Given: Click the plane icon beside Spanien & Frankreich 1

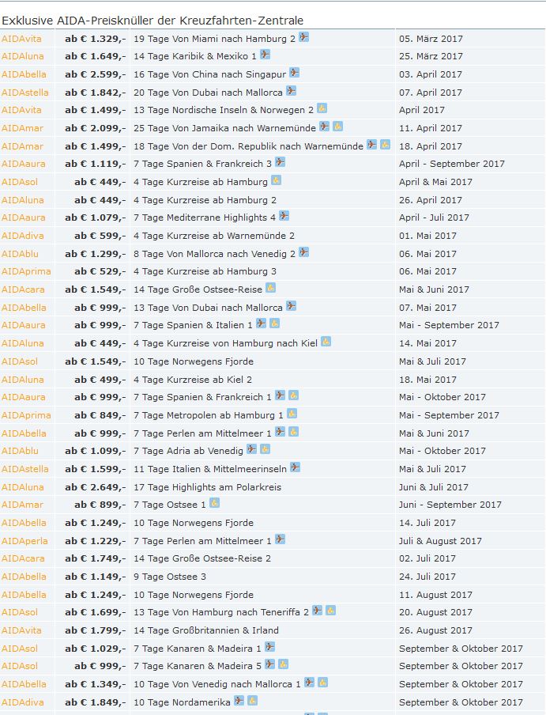Looking at the screenshot, I should [x=280, y=395].
